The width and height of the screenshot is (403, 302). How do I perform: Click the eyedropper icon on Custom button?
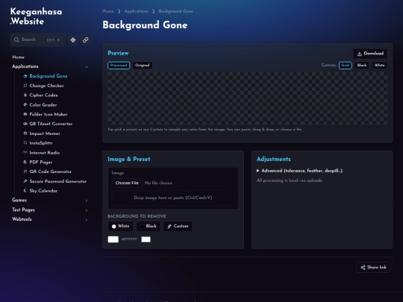pos(169,226)
